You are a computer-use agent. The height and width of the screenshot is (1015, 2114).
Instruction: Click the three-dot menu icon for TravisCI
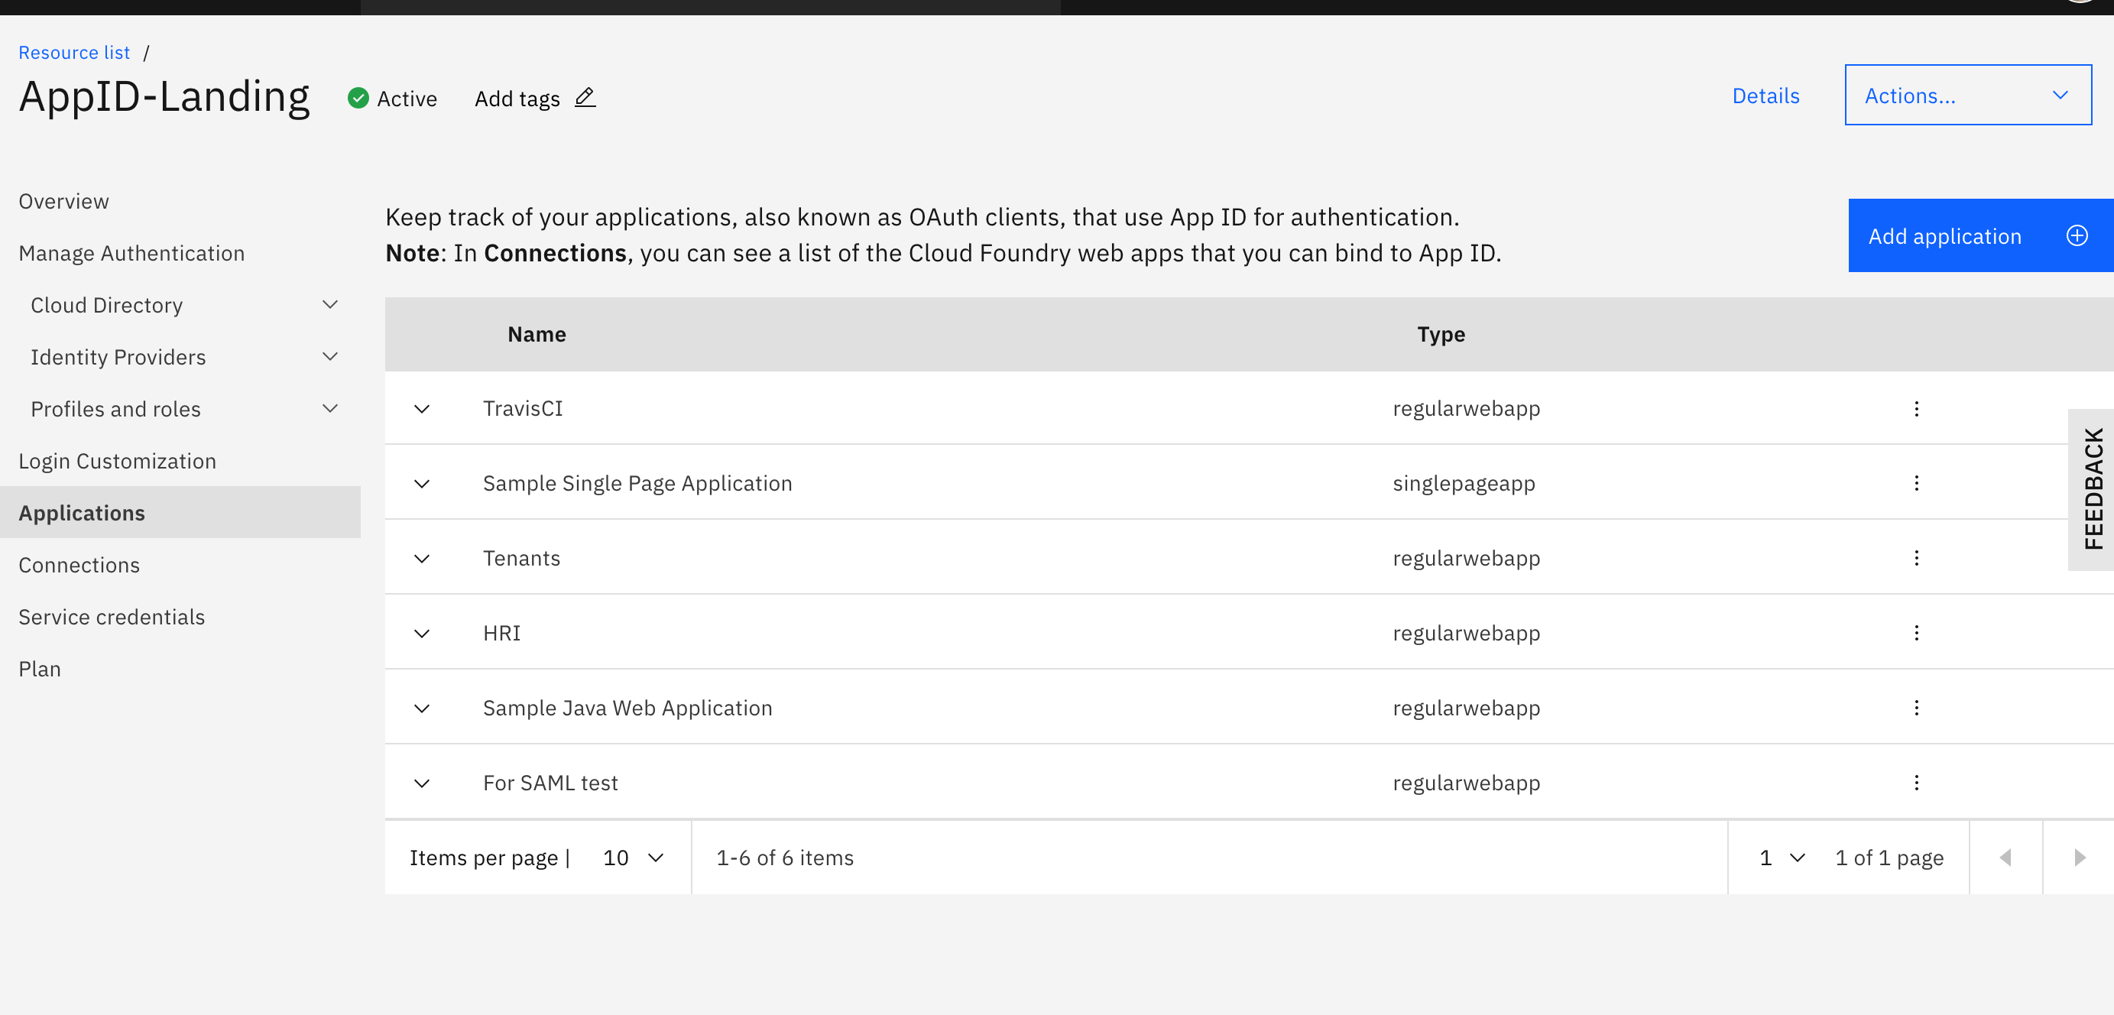click(1916, 408)
